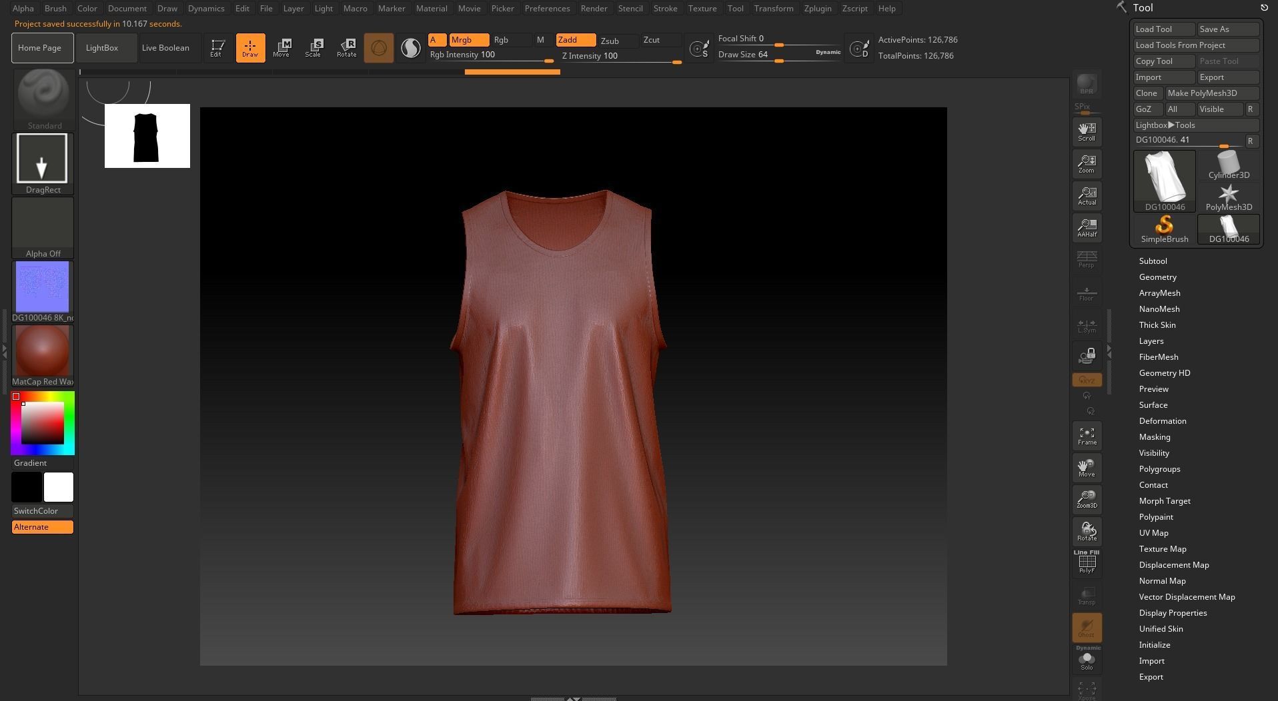Viewport: 1278px width, 701px height.
Task: Expand the Texture Map section
Action: (x=1162, y=549)
